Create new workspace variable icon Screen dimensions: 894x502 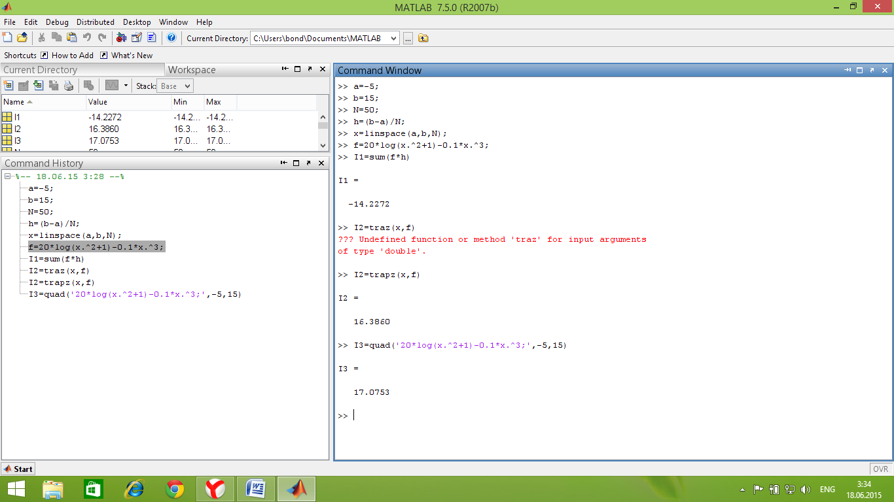coord(9,86)
